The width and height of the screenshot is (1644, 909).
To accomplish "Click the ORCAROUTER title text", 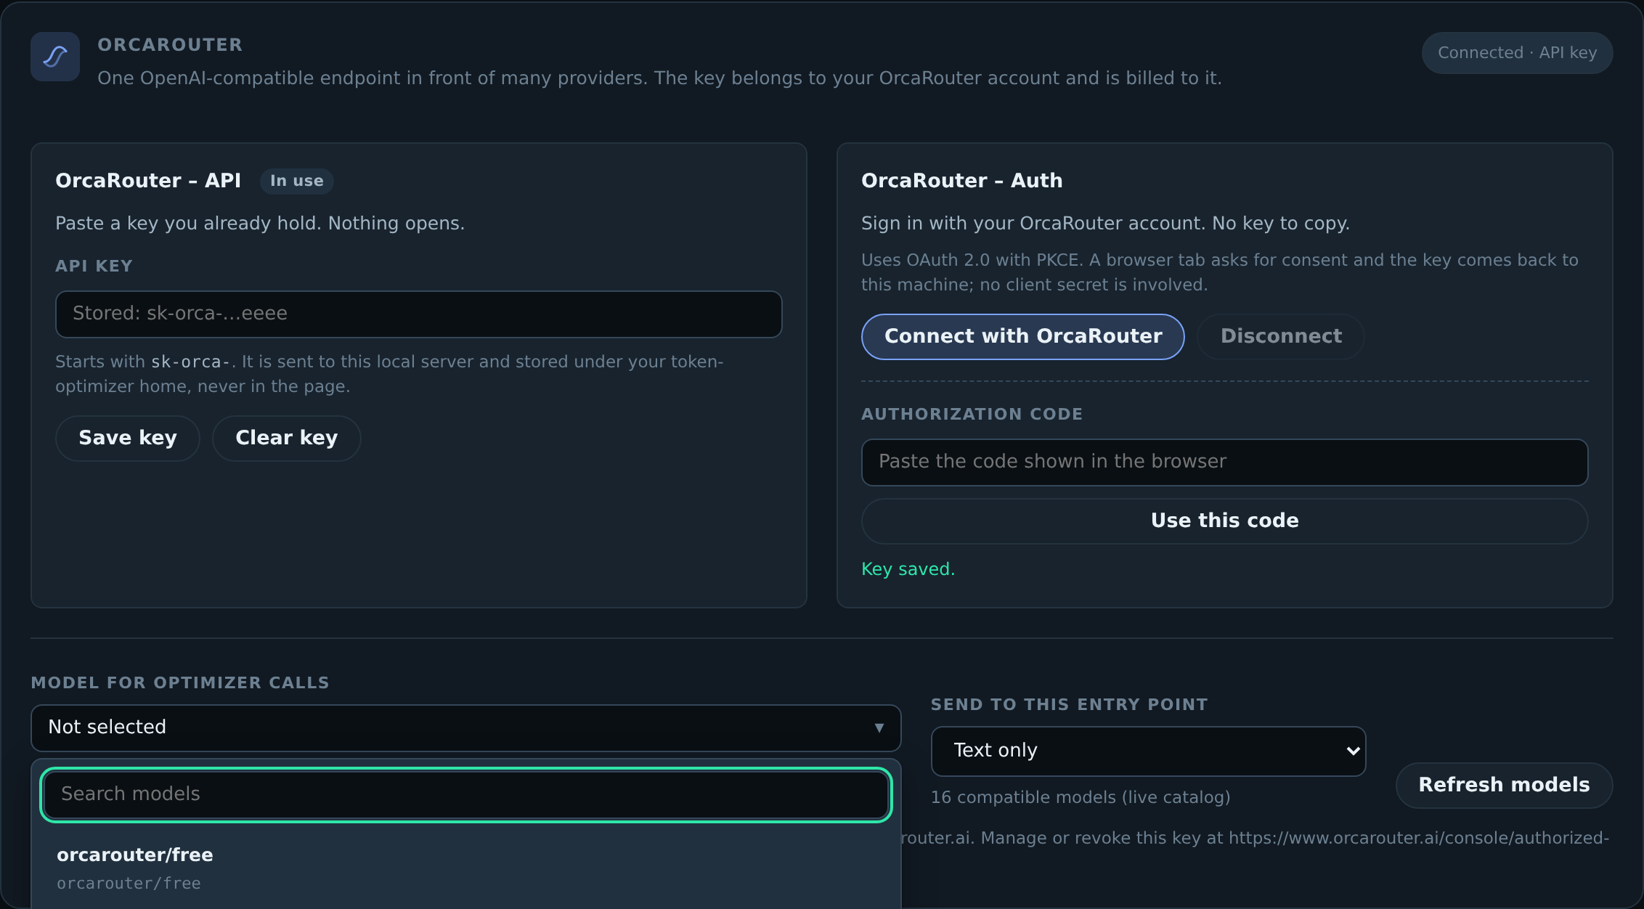I will (x=170, y=45).
